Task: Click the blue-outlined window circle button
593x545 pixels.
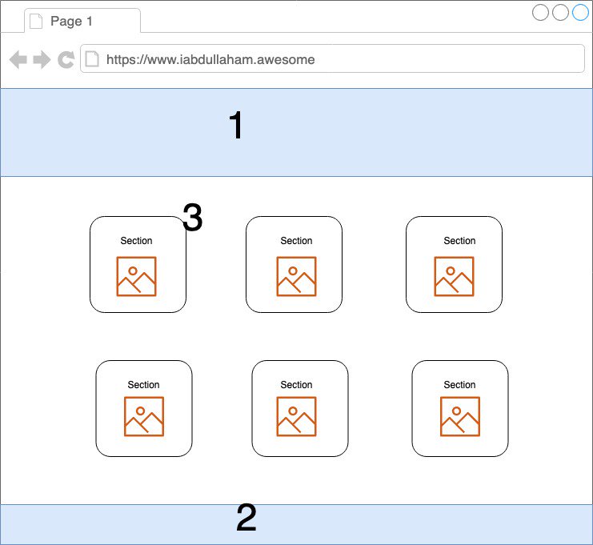Action: tap(580, 13)
